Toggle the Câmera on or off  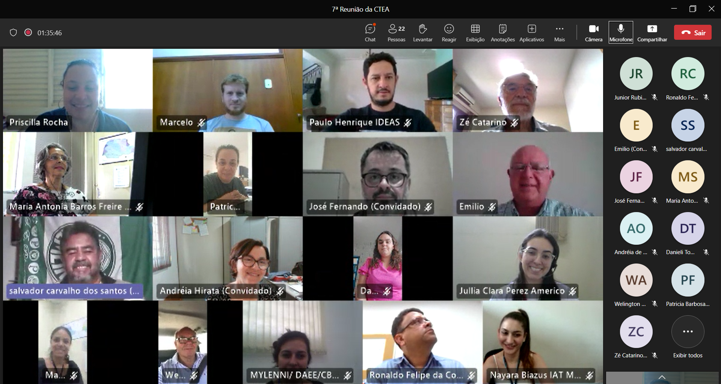click(x=594, y=33)
